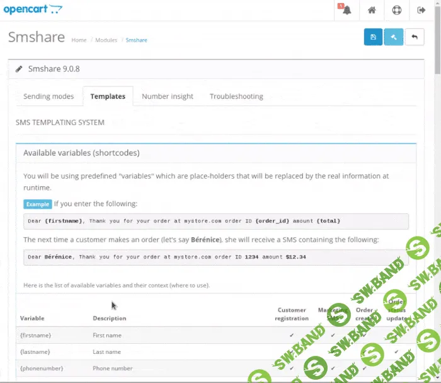The image size is (441, 383).
Task: Click the page's vertical scrollbar
Action: click(438, 39)
